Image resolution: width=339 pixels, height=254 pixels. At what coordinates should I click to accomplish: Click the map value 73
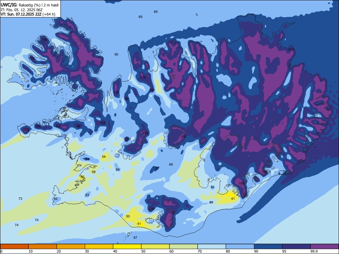[x=20, y=198]
